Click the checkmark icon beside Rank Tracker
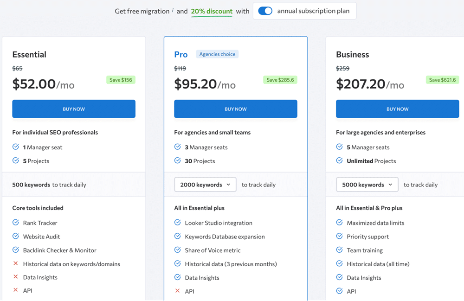 (x=15, y=223)
